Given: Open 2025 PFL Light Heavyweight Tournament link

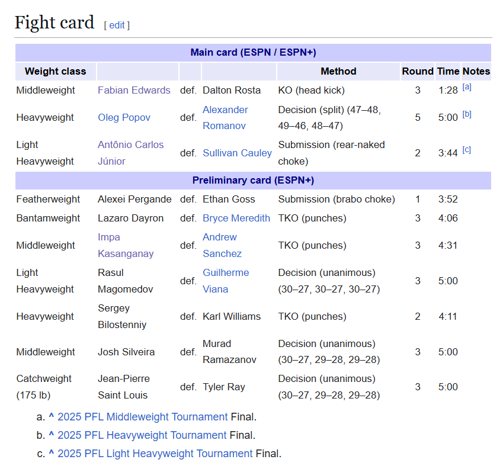Looking at the screenshot, I should [155, 454].
